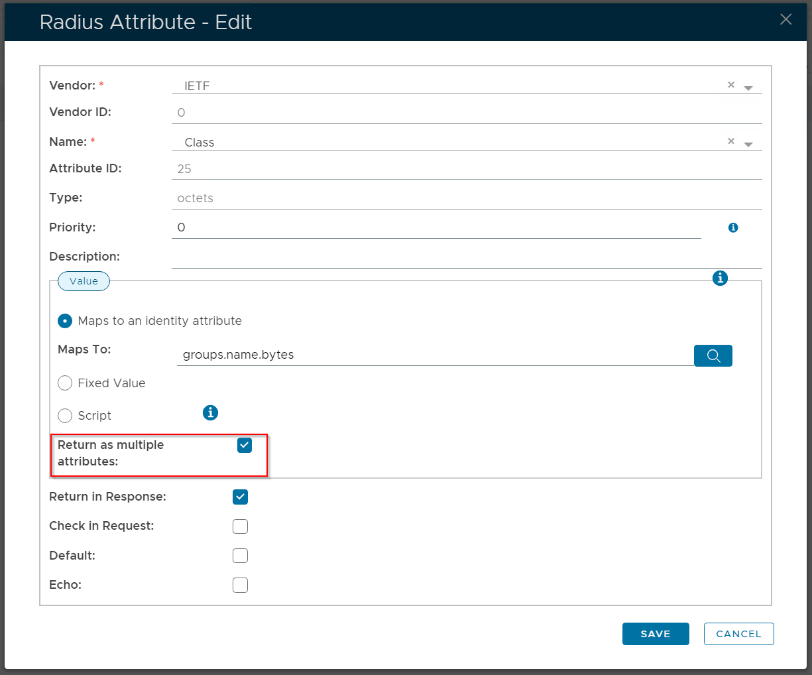Expand the Name dropdown arrow

(748, 144)
